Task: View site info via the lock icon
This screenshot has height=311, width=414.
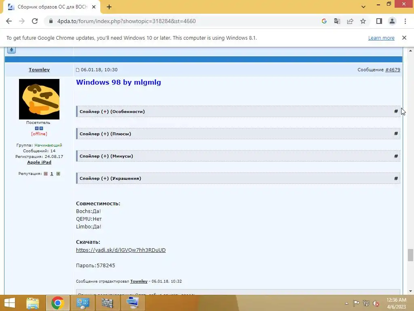Action: tap(51, 21)
